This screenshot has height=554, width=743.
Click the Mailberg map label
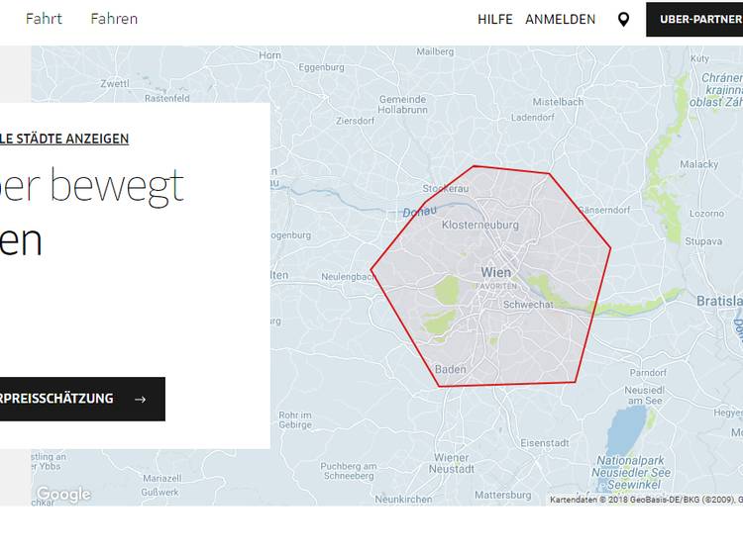pos(435,51)
